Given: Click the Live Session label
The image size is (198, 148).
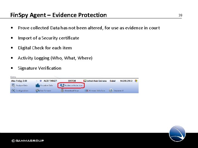Looking at the screenshot, I should point(46,91).
